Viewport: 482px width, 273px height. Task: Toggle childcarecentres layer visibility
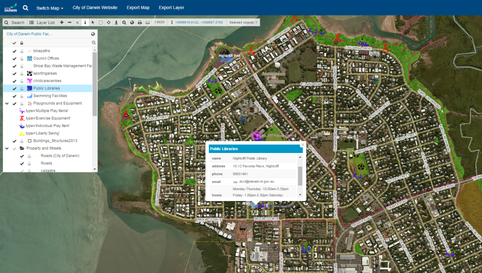pos(14,81)
